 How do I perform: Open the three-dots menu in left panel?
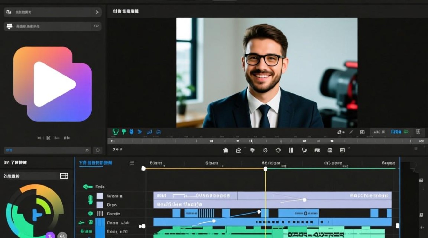pyautogui.click(x=96, y=26)
